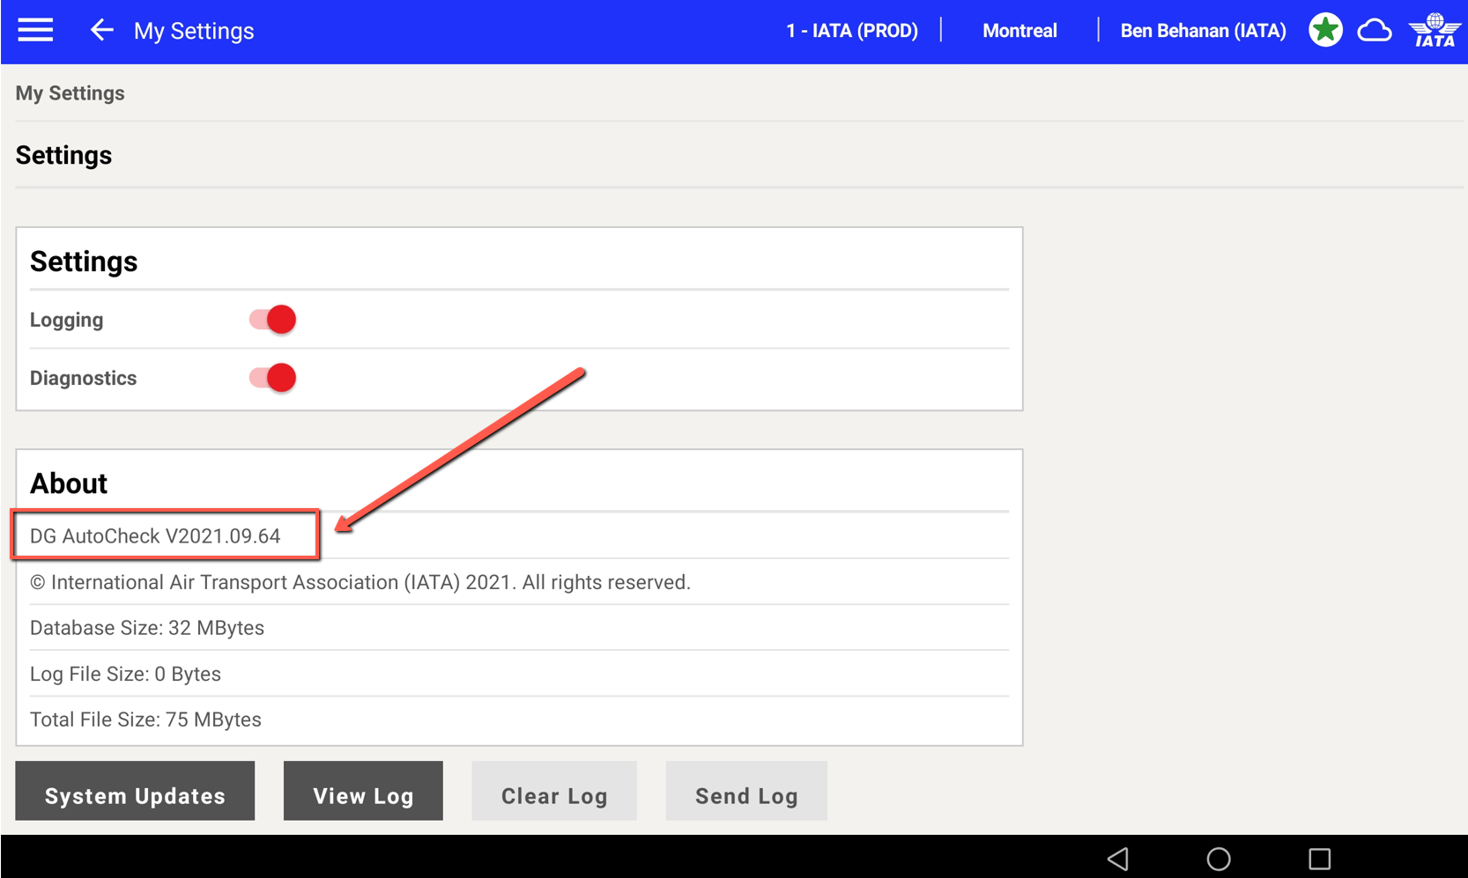Click the IATA logo in header
This screenshot has height=878, width=1468.
point(1434,31)
